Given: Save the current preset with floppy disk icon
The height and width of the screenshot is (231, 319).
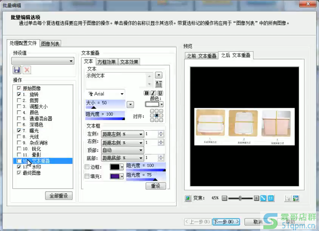Looking at the screenshot, I should pos(17,70).
